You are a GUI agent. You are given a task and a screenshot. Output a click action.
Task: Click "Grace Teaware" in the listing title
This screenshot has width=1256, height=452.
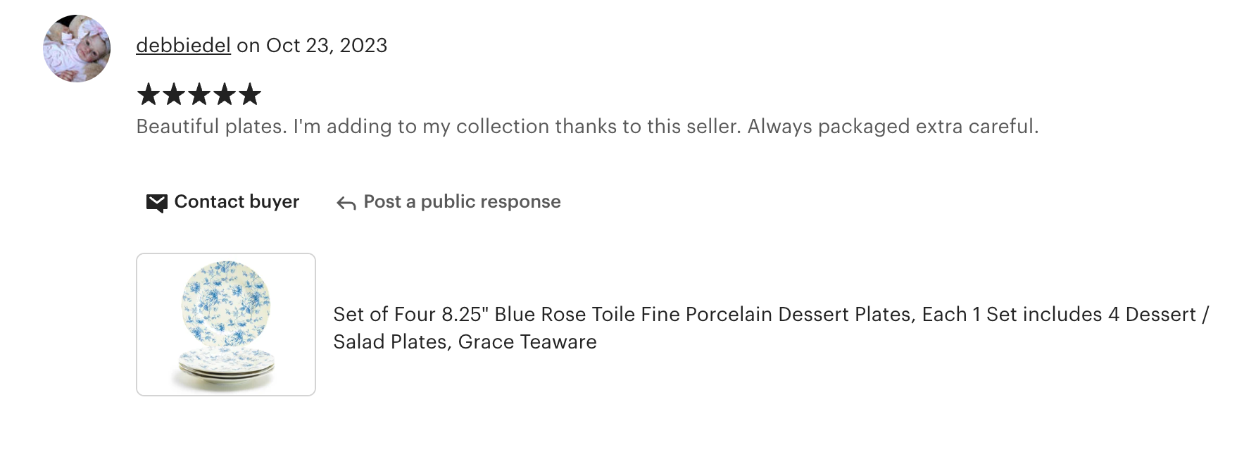[x=527, y=342]
